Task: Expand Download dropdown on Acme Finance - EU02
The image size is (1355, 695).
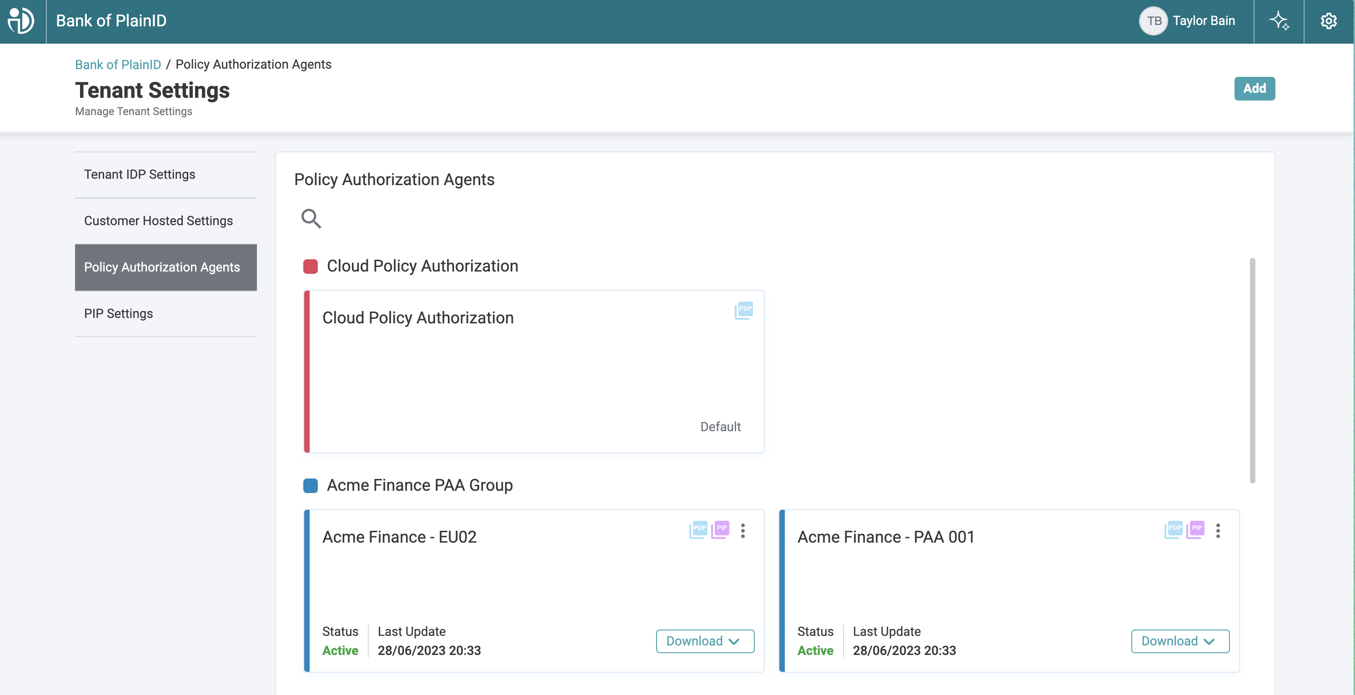Action: click(705, 641)
